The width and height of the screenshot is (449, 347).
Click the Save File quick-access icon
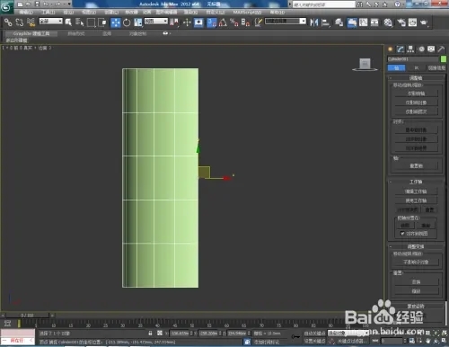pos(37,4)
